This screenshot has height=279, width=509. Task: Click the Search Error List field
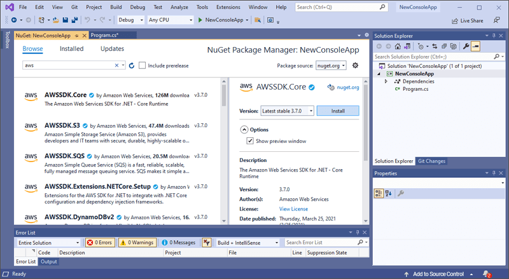326,242
